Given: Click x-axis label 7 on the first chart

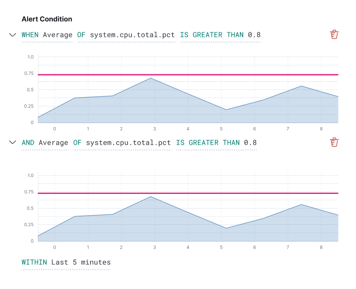Looking at the screenshot, I should pyautogui.click(x=288, y=129).
